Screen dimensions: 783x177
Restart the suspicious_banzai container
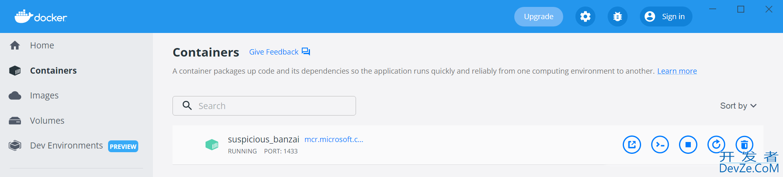coord(716,144)
